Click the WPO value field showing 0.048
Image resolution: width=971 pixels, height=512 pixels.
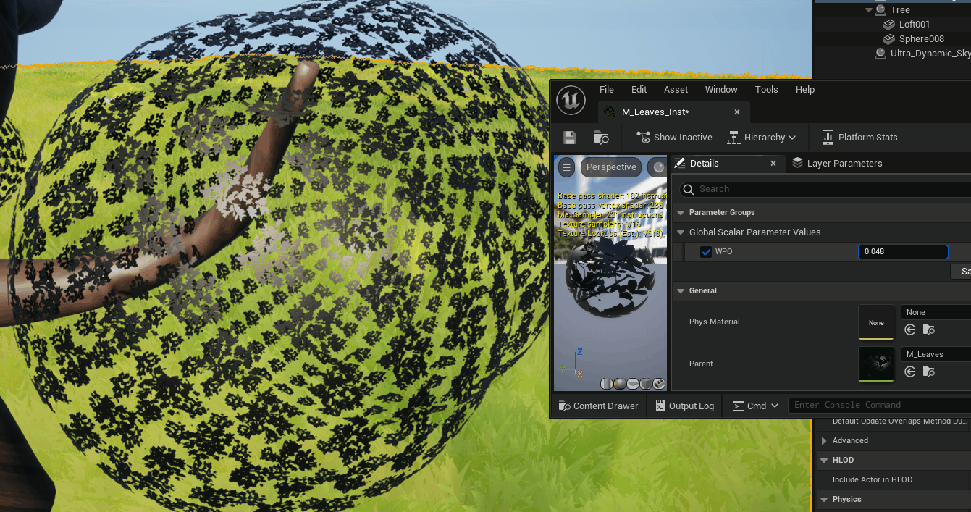[x=902, y=252]
